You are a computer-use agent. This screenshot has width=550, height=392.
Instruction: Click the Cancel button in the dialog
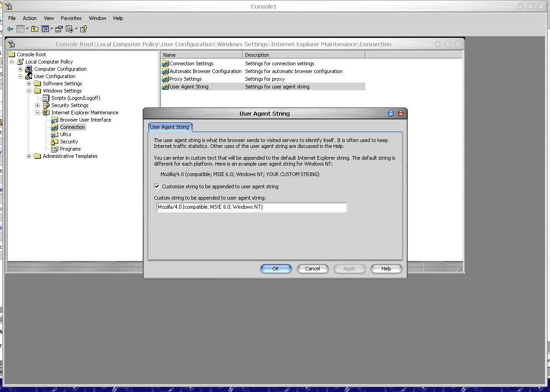point(313,269)
